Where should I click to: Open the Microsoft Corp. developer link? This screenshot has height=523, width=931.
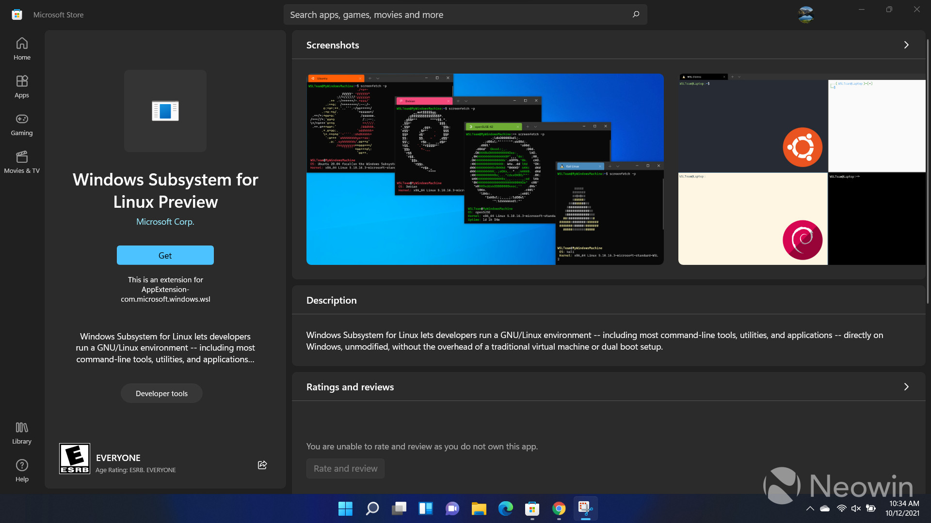(x=165, y=221)
